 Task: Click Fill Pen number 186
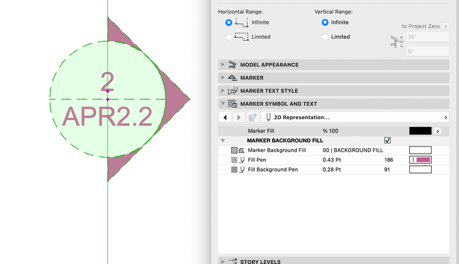[x=388, y=160]
